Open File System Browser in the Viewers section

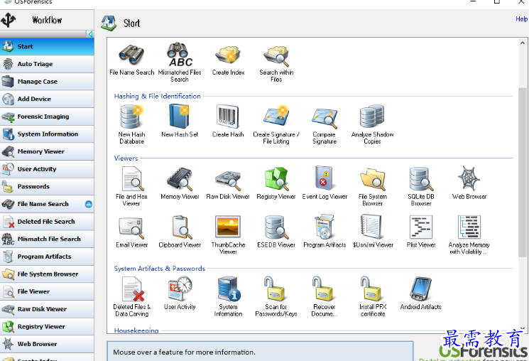click(x=373, y=179)
